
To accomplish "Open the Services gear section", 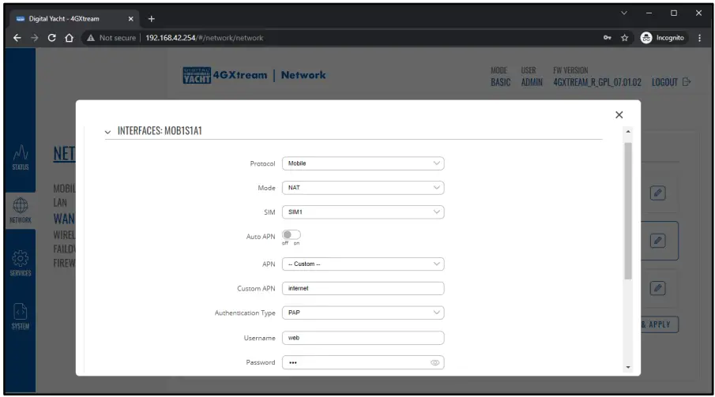I will (x=20, y=263).
